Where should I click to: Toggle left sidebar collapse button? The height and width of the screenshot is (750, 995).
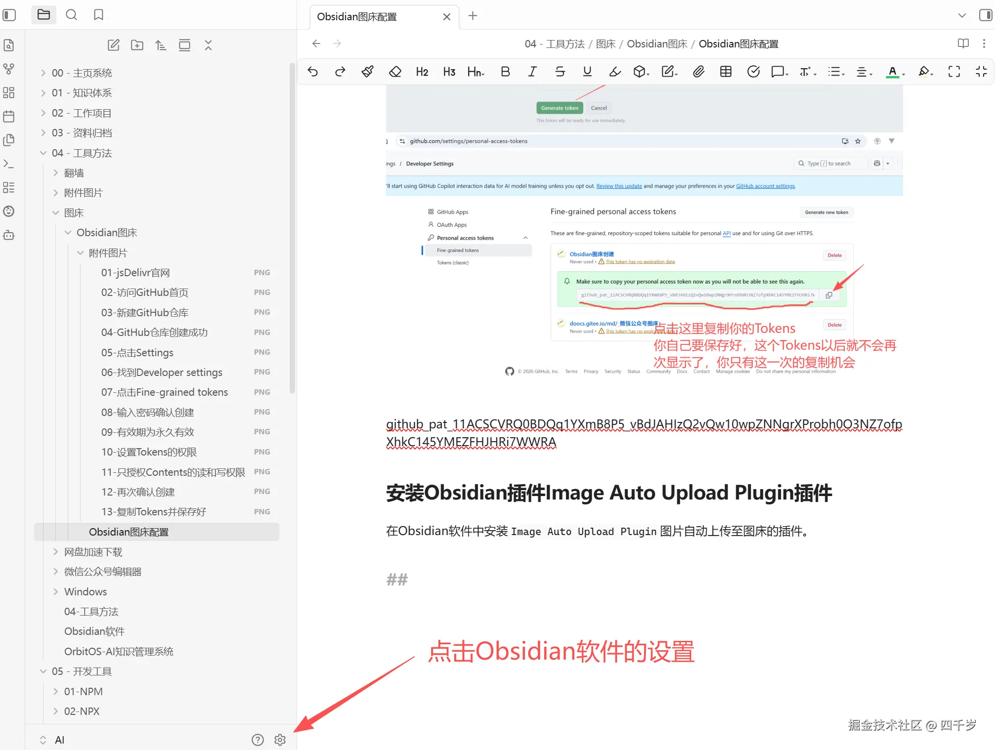pyautogui.click(x=9, y=15)
